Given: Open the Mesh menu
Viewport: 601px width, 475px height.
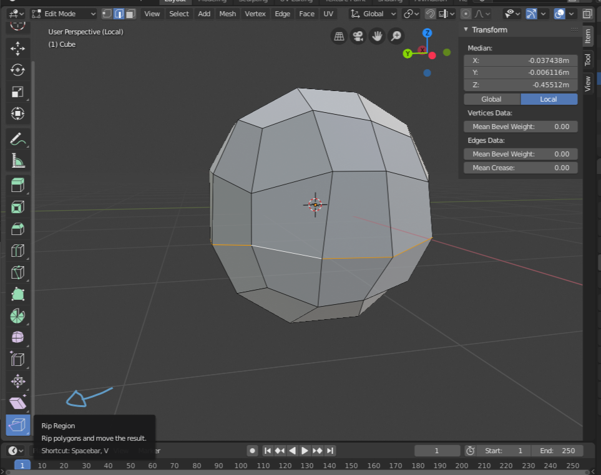Looking at the screenshot, I should pos(227,14).
